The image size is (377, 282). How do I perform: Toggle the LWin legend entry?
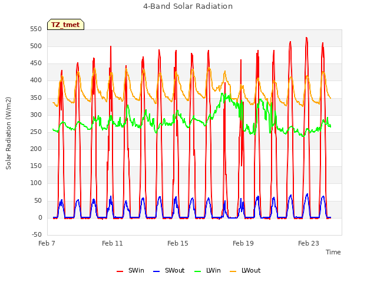tap(207, 270)
